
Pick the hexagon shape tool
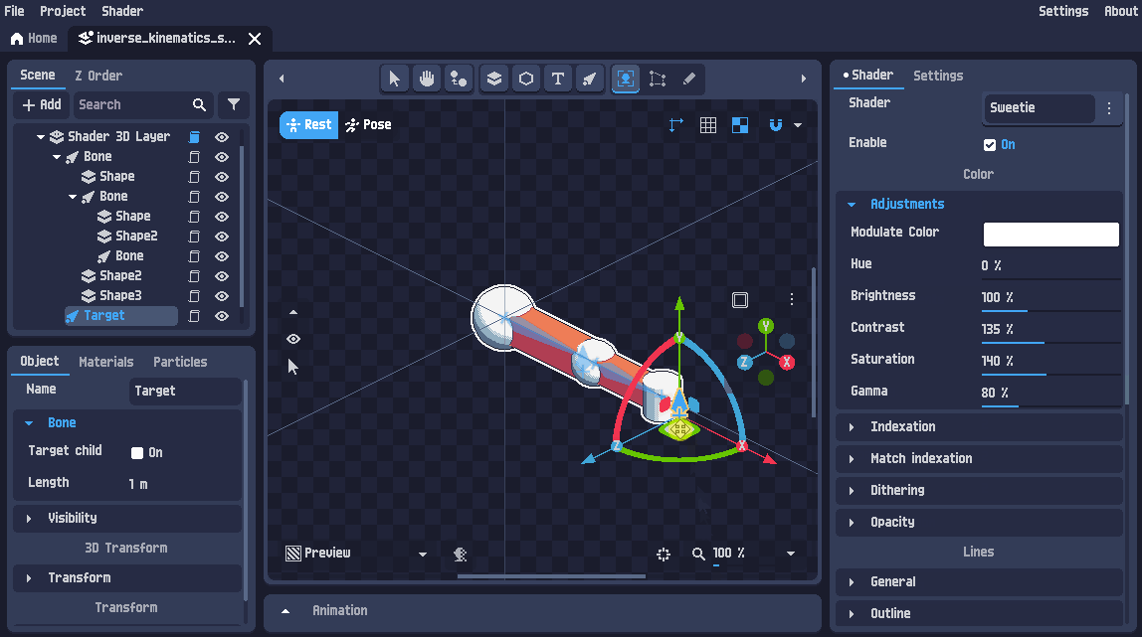click(526, 79)
